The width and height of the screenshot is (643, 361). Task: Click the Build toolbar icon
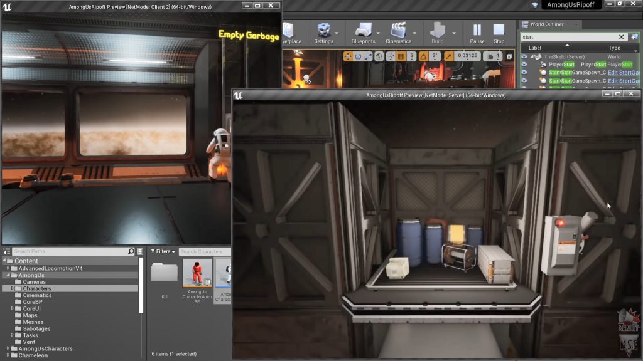pos(437,33)
